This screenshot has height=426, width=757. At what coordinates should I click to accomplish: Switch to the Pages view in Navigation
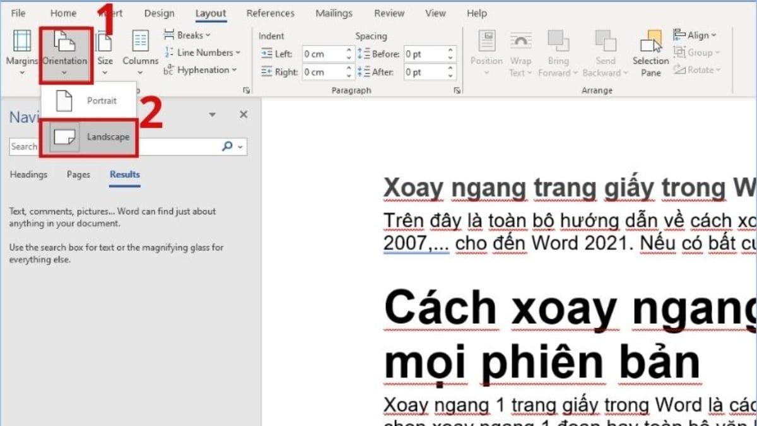click(x=78, y=175)
